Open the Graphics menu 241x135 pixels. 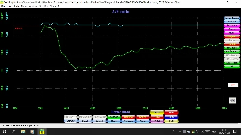coord(43,6)
